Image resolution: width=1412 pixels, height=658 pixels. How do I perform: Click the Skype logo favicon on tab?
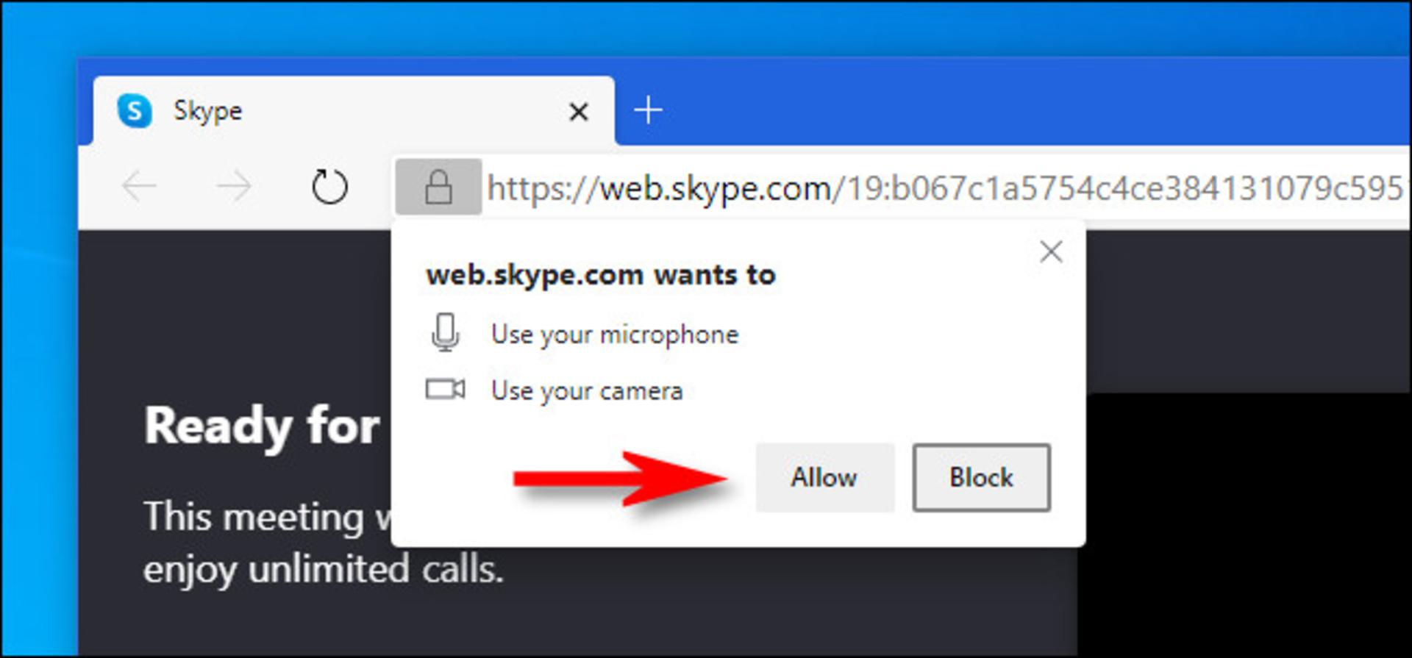point(135,111)
